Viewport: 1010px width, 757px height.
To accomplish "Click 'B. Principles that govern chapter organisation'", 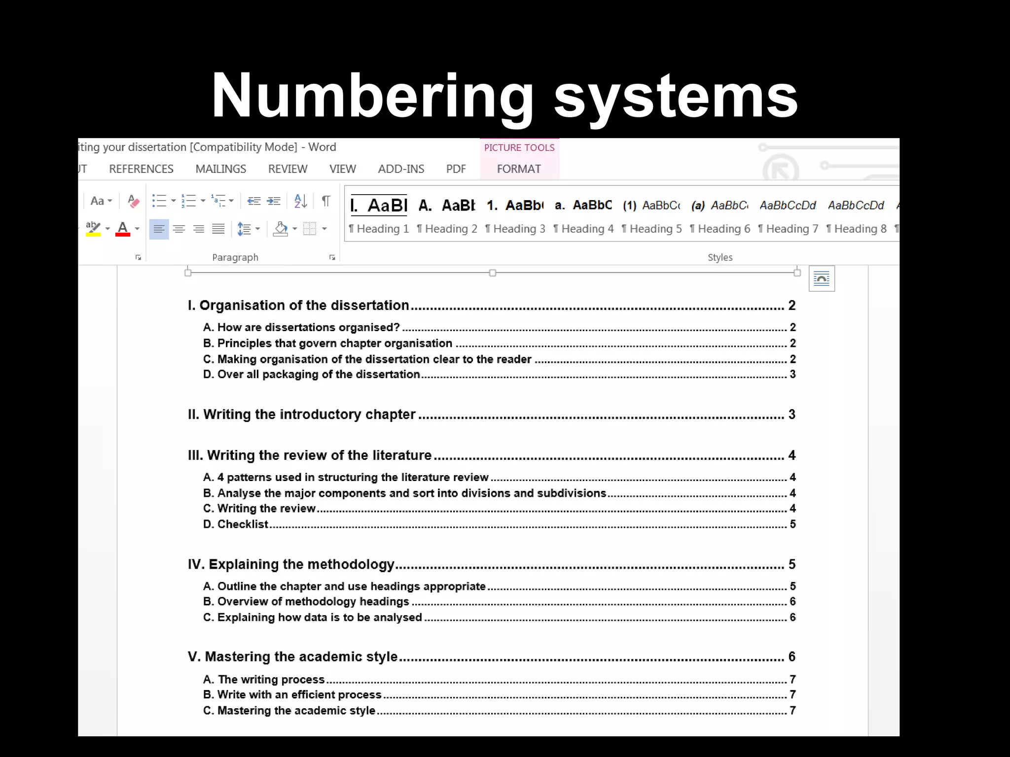I will pyautogui.click(x=500, y=343).
